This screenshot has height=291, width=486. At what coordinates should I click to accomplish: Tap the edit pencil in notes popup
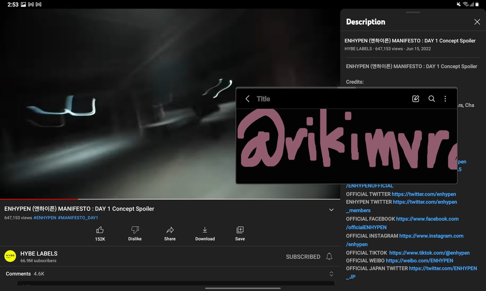[x=416, y=99]
